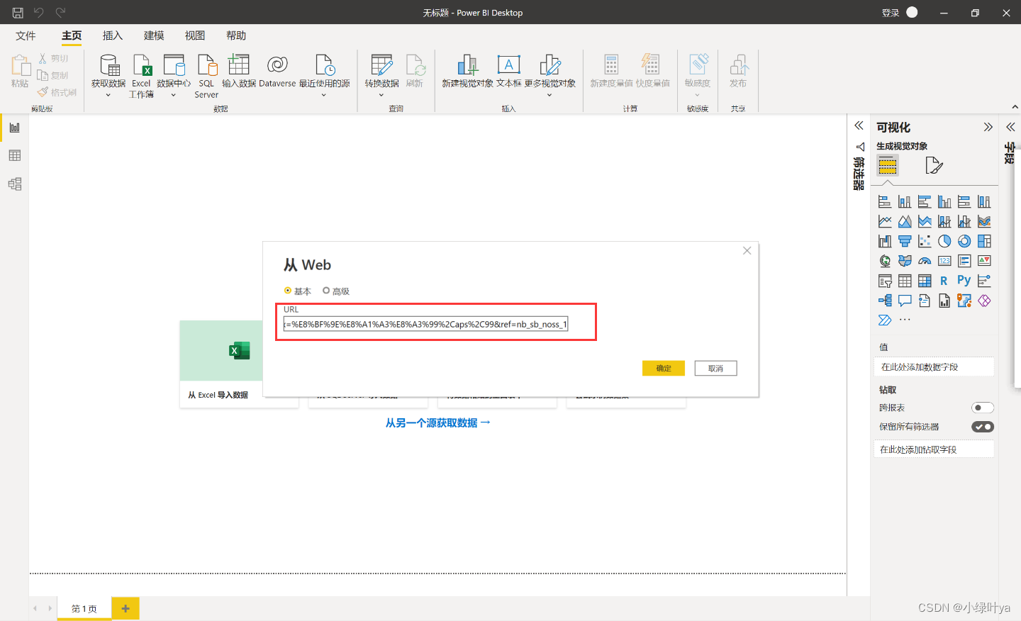This screenshot has height=621, width=1021.
Task: Open the Data hub (数据中心) icon
Action: click(x=174, y=65)
